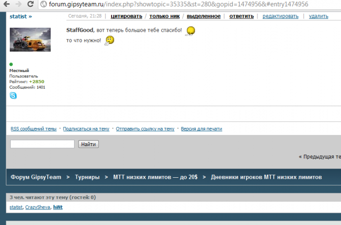Open 'Версия для печати' link
The image size is (341, 225).
point(201,129)
